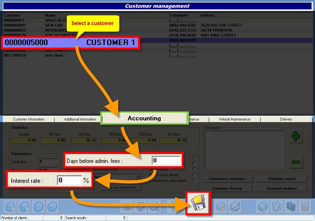The height and width of the screenshot is (221, 315).
Task: Click the green plus icon to add discount
Action: 296,136
